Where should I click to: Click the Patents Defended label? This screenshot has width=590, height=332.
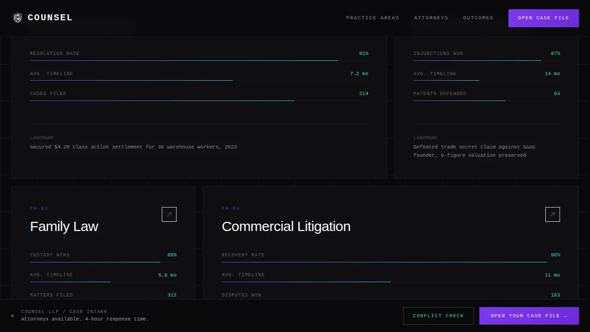(440, 94)
